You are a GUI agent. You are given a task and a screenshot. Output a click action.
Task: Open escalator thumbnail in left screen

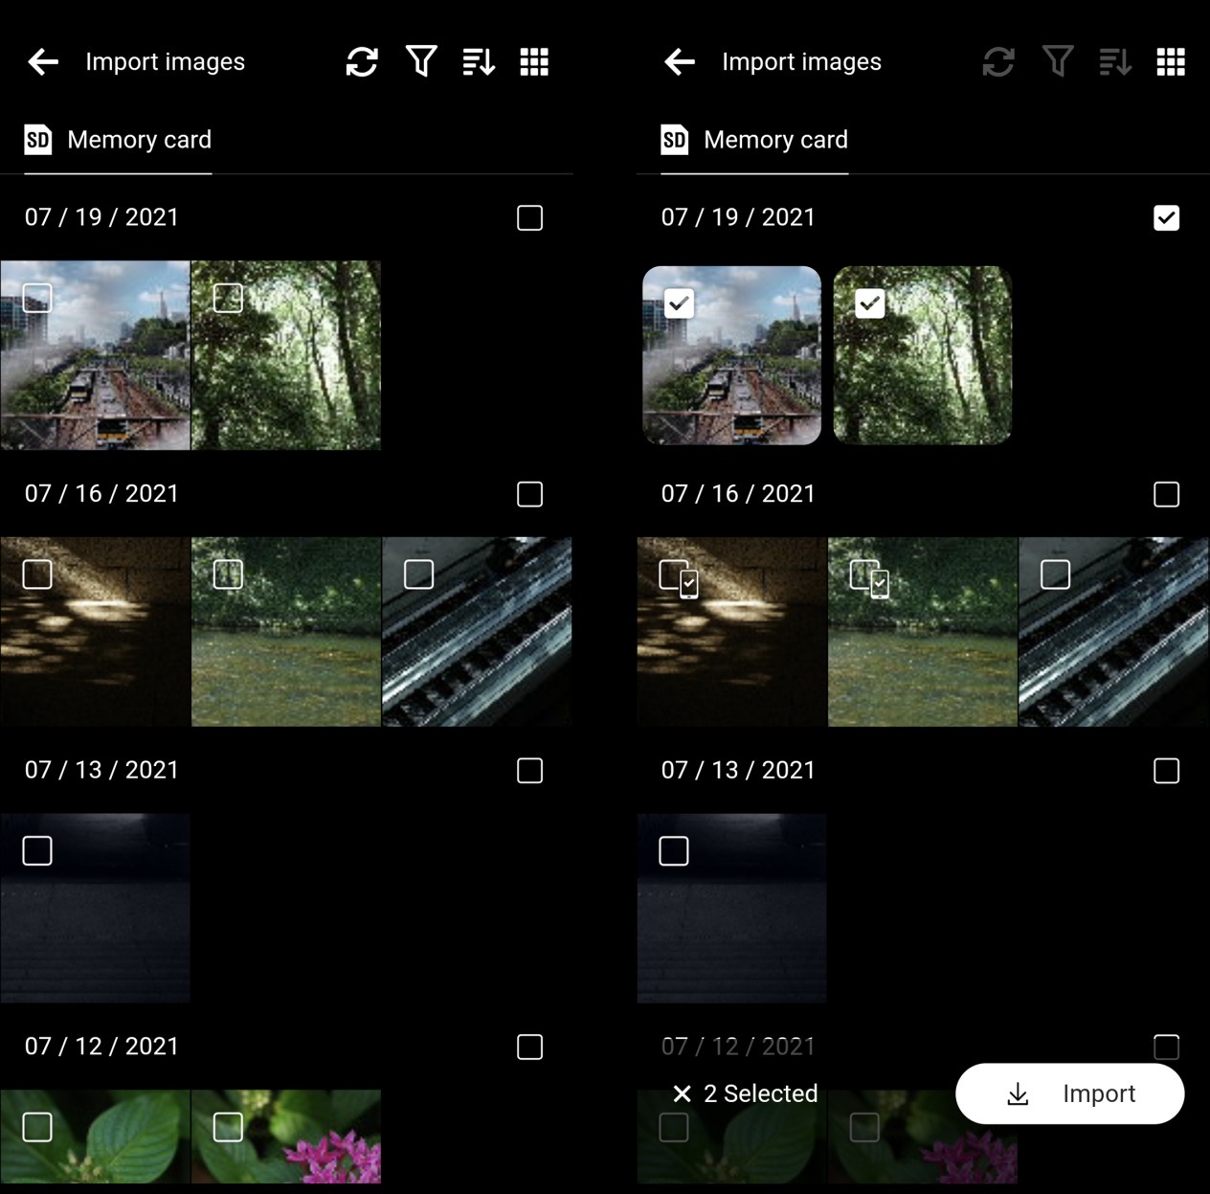tap(477, 632)
